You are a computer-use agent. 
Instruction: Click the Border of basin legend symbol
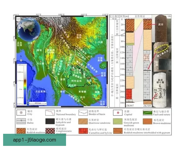pos(83,113)
